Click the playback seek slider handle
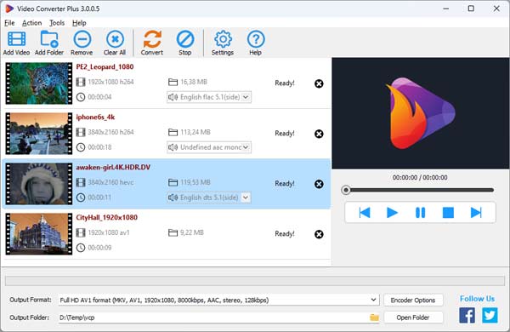 click(x=346, y=190)
